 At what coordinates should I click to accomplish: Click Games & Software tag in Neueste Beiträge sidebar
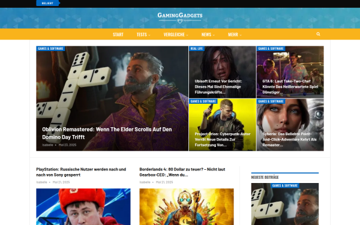tap(285, 185)
